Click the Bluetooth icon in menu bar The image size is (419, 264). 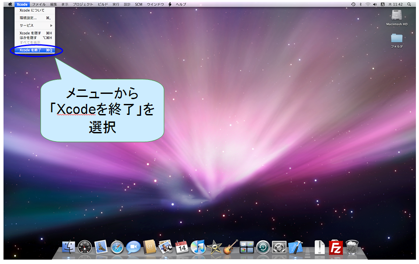tap(360, 4)
